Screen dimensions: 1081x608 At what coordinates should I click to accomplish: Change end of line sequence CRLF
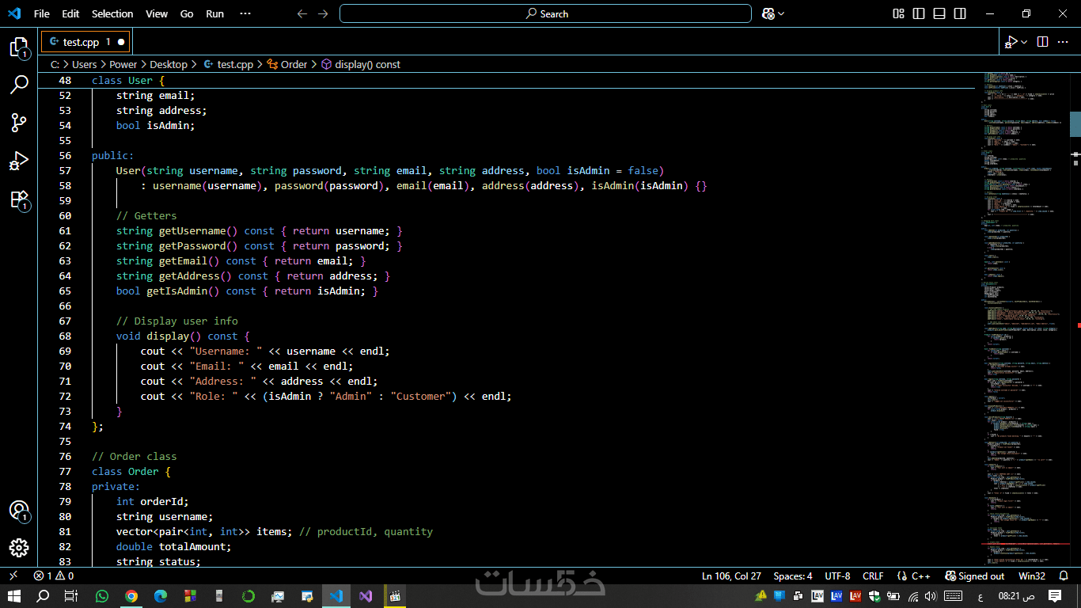(x=873, y=576)
